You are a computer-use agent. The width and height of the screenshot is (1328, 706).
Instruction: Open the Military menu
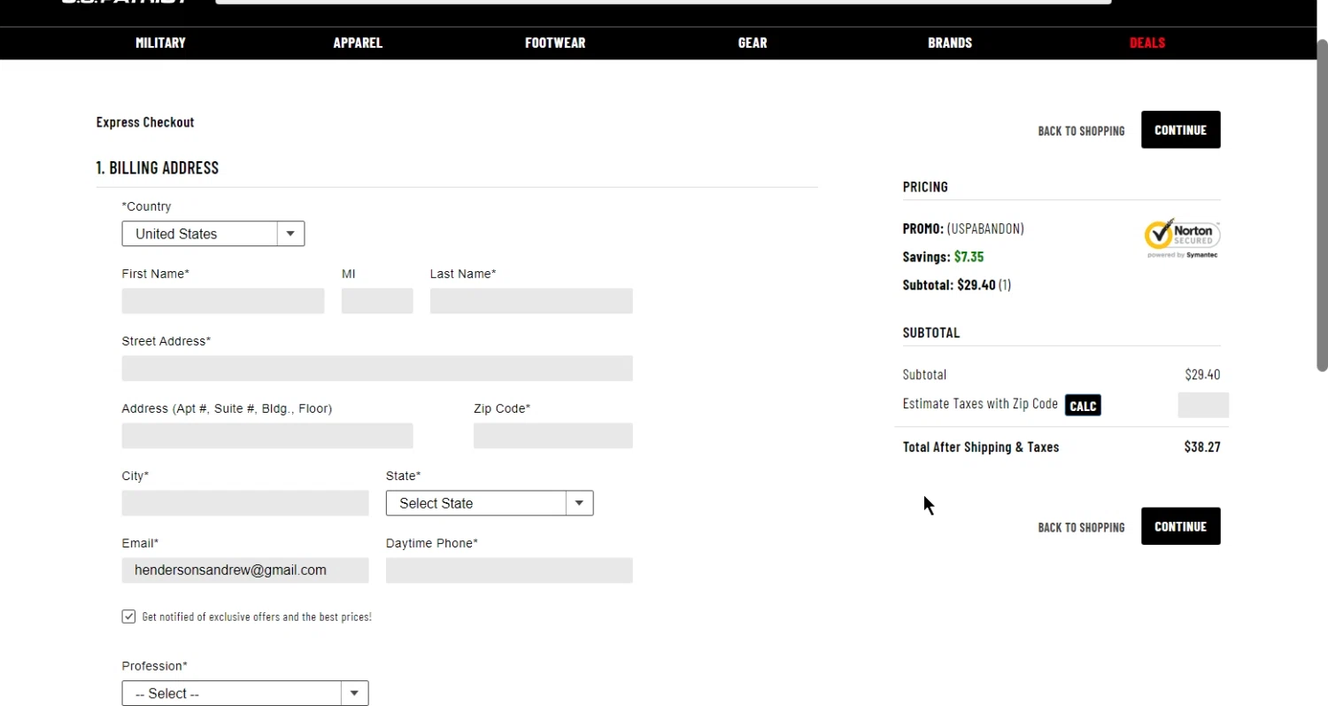pyautogui.click(x=160, y=43)
